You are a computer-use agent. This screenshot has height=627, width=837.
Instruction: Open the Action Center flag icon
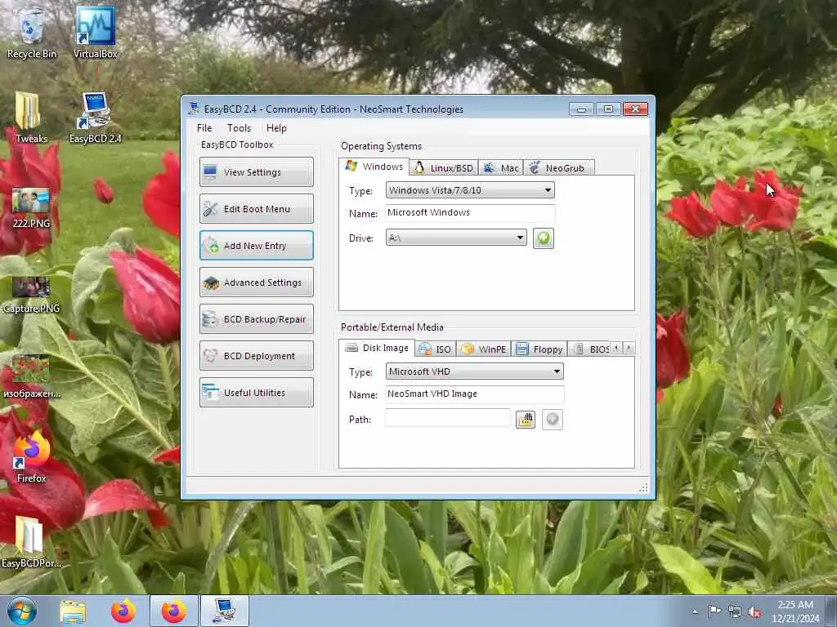coord(714,611)
